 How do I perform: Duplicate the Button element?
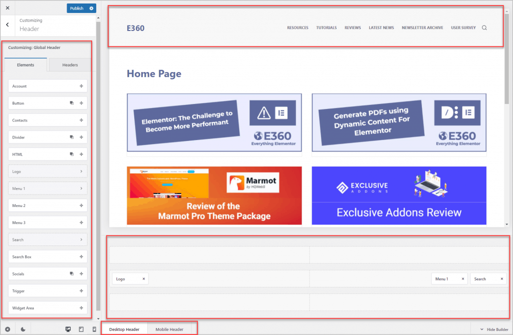coord(72,103)
